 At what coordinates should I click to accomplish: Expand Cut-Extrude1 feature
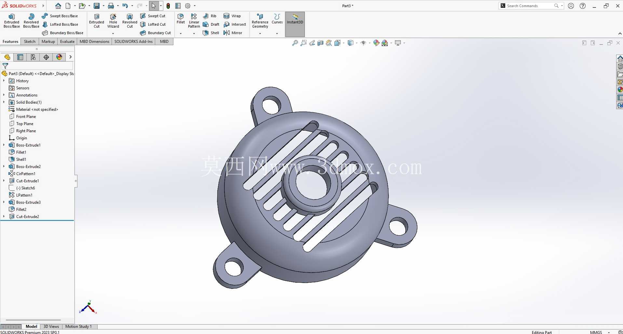[x=4, y=181]
